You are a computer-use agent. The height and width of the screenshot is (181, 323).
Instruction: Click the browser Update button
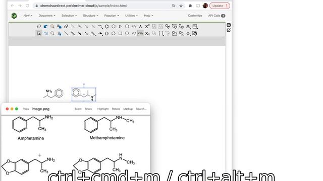(220, 6)
